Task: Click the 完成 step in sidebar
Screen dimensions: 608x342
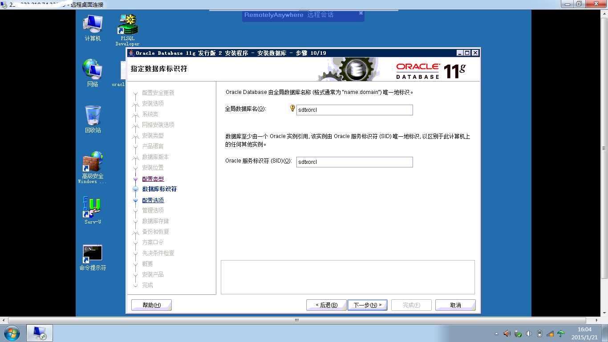Action: [147, 285]
